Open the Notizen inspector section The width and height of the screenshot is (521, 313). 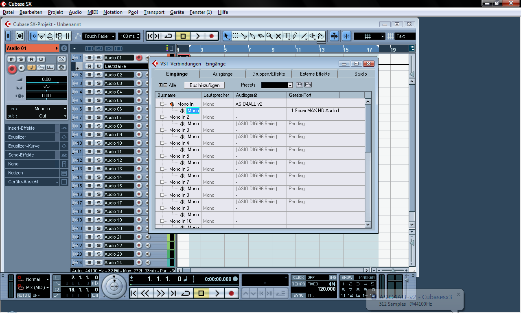[x=33, y=173]
